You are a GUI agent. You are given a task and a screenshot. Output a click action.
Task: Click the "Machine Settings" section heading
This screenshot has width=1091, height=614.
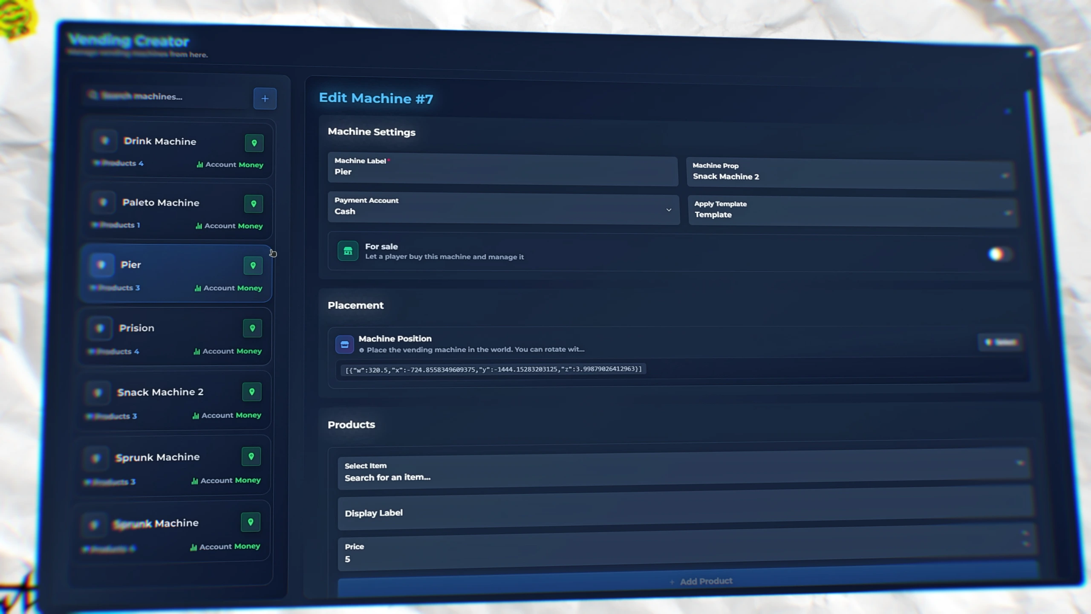tap(372, 132)
